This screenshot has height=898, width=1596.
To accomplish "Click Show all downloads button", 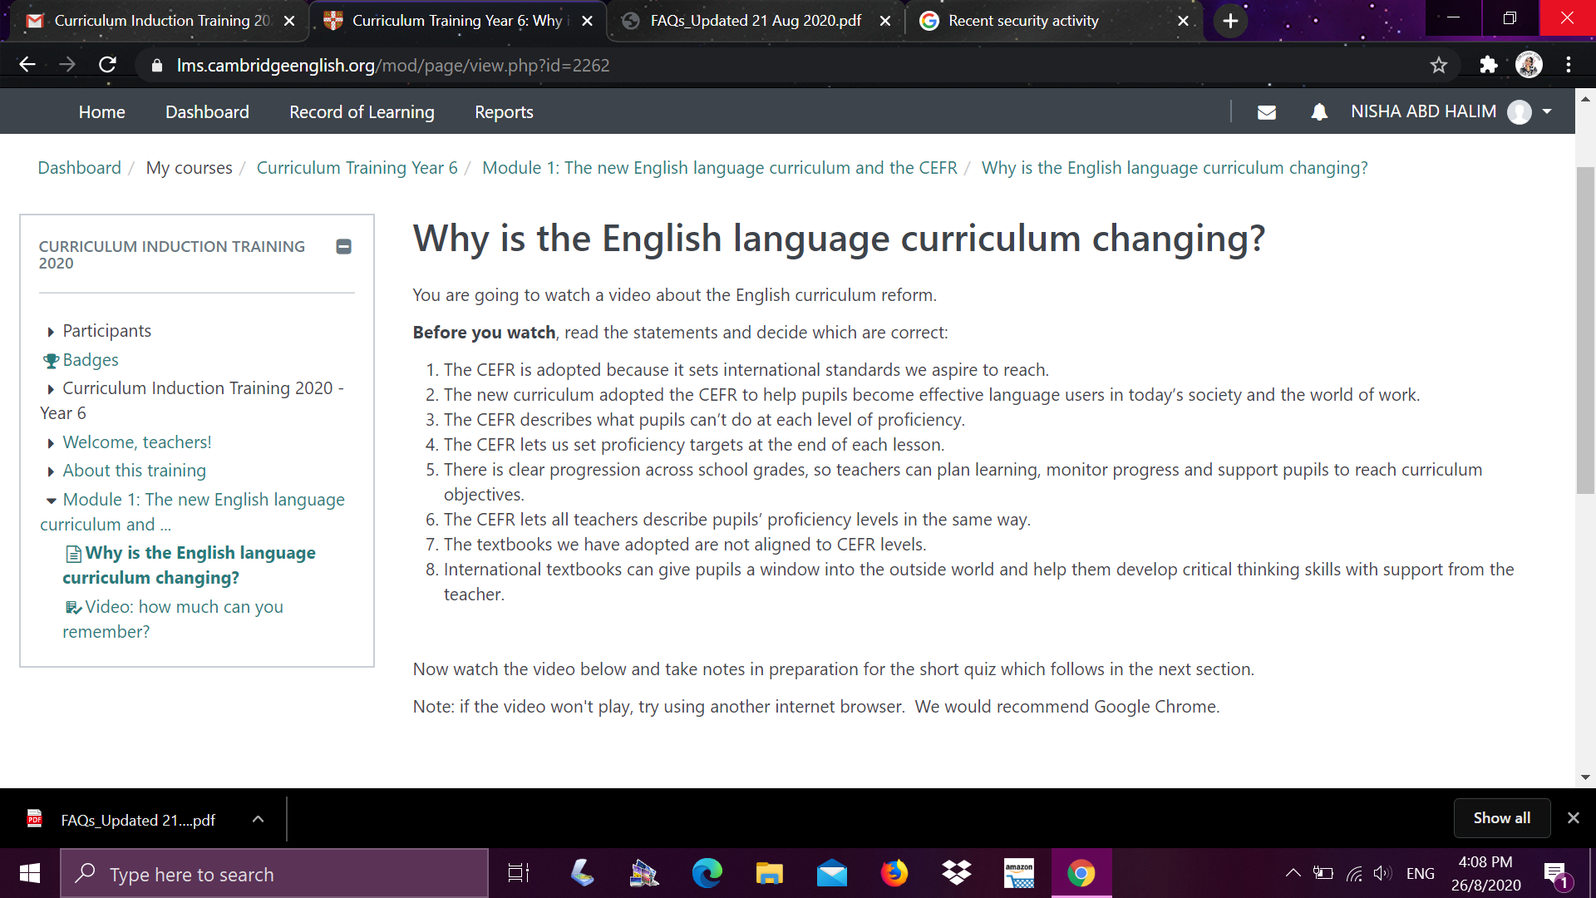I will click(x=1501, y=818).
